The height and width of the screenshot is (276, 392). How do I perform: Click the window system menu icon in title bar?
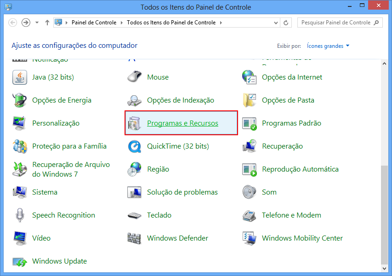[x=8, y=6]
